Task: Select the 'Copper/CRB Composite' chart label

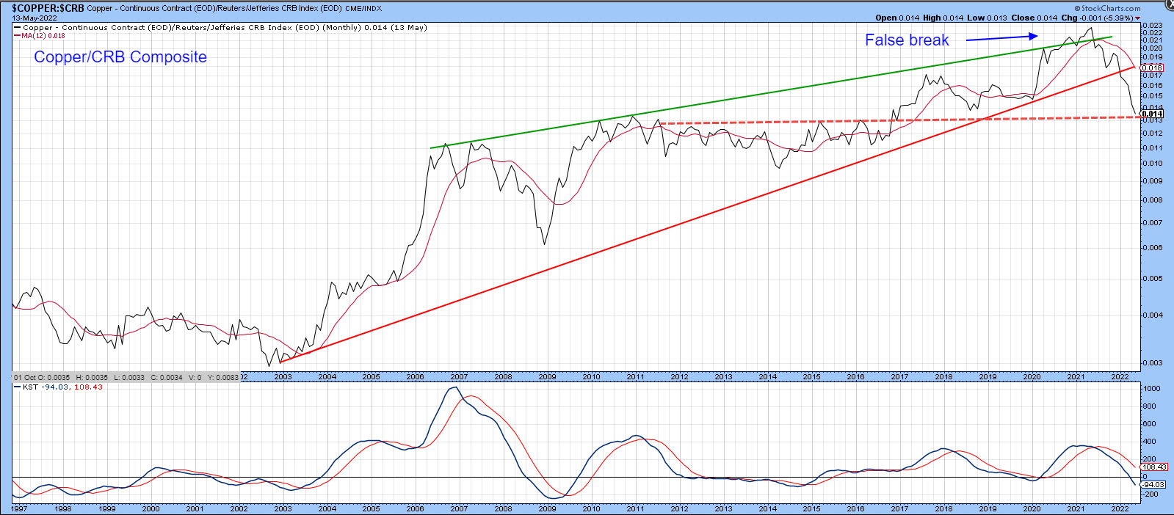Action: [x=120, y=57]
